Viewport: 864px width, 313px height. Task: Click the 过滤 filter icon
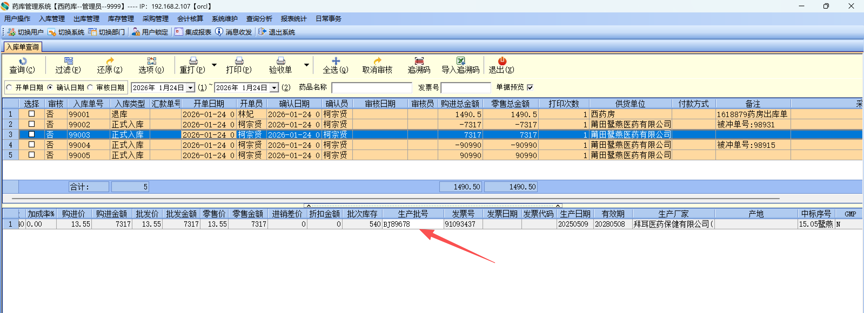point(68,61)
